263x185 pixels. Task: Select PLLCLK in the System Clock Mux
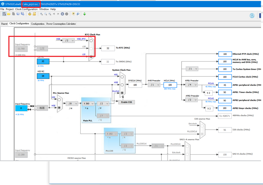[x=122, y=93]
